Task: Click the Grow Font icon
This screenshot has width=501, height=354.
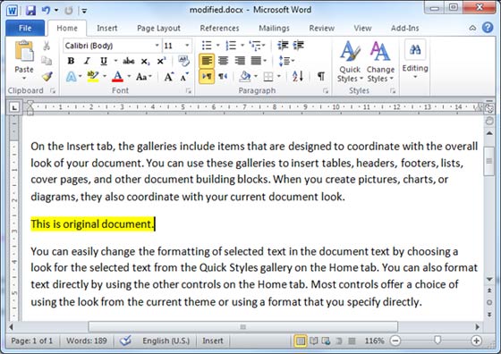Action: [169, 77]
